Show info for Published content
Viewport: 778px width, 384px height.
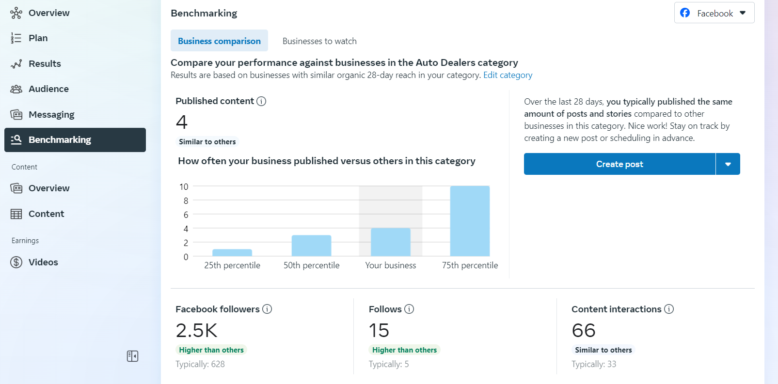tap(261, 101)
